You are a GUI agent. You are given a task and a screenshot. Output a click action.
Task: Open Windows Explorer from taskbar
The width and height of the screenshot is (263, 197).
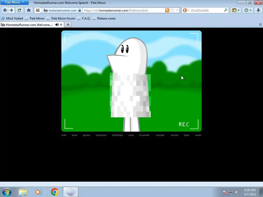23,192
